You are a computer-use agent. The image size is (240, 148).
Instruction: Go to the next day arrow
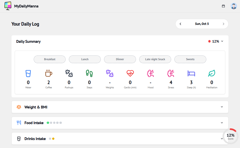pos(223,24)
